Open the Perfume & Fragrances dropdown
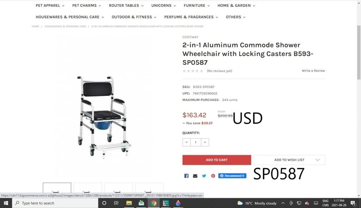Screen dimensions: 361x208 coord(191,17)
